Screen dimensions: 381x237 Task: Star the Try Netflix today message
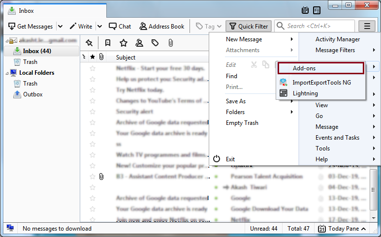coord(93,90)
